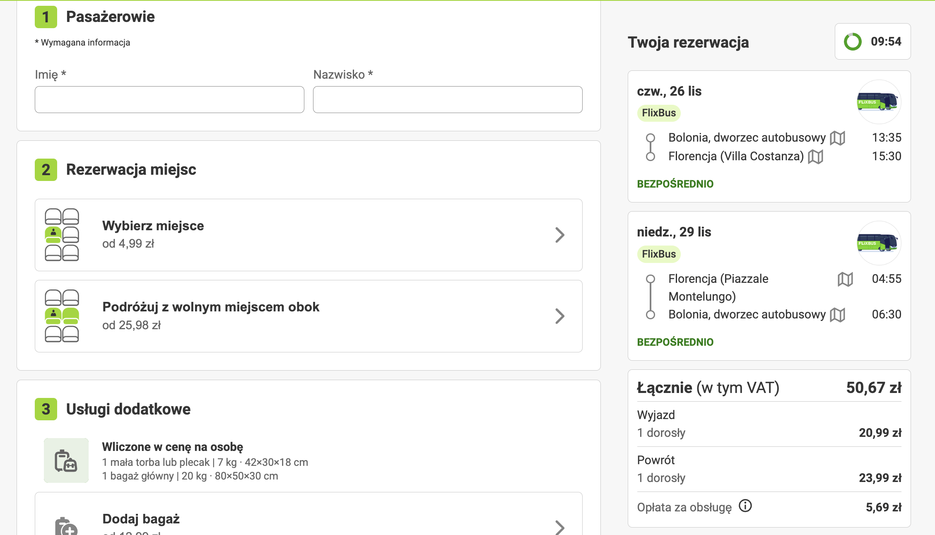
Task: Click the 06:30 arrival time
Action: pyautogui.click(x=887, y=315)
